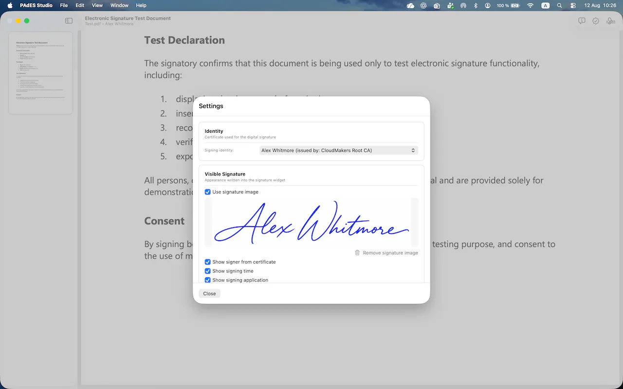Disable the Show signing time checkbox
623x389 pixels.
tap(208, 271)
